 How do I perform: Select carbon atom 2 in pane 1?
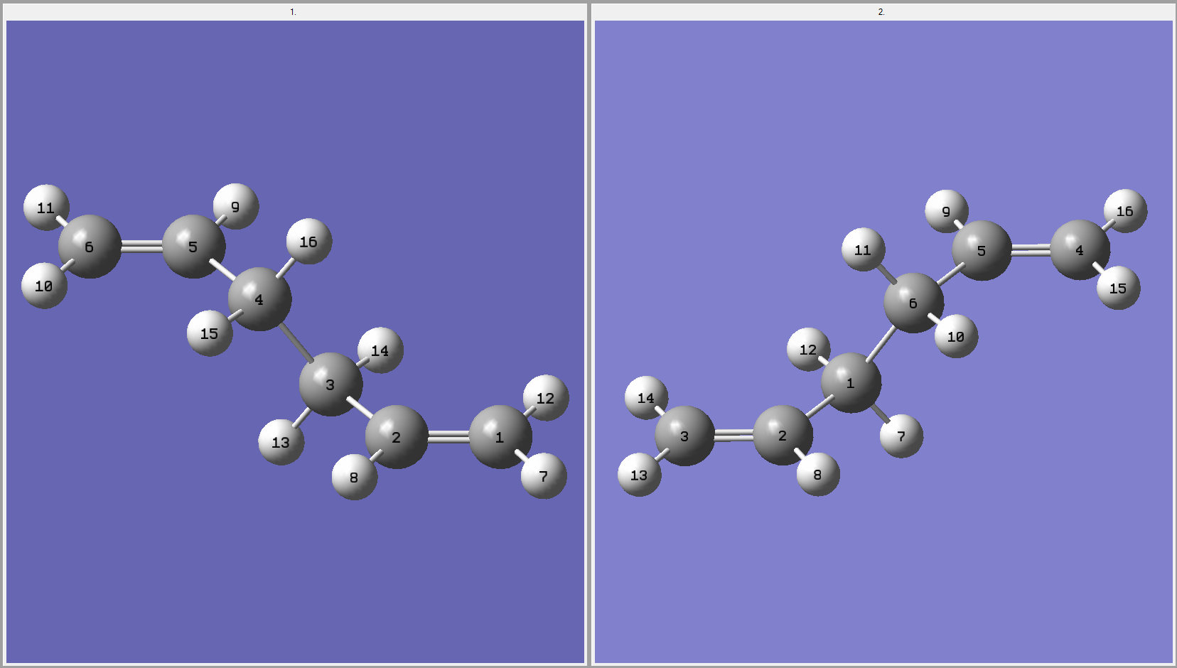tap(397, 437)
